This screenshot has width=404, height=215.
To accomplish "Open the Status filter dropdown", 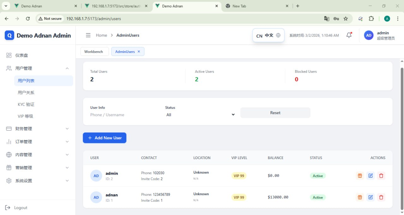I will (x=200, y=115).
